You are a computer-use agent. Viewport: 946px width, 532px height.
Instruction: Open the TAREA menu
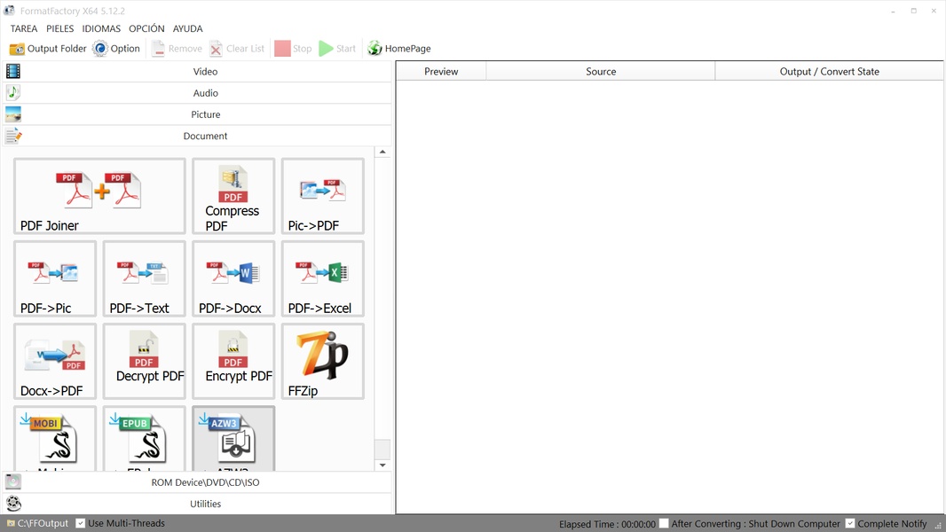(x=24, y=29)
